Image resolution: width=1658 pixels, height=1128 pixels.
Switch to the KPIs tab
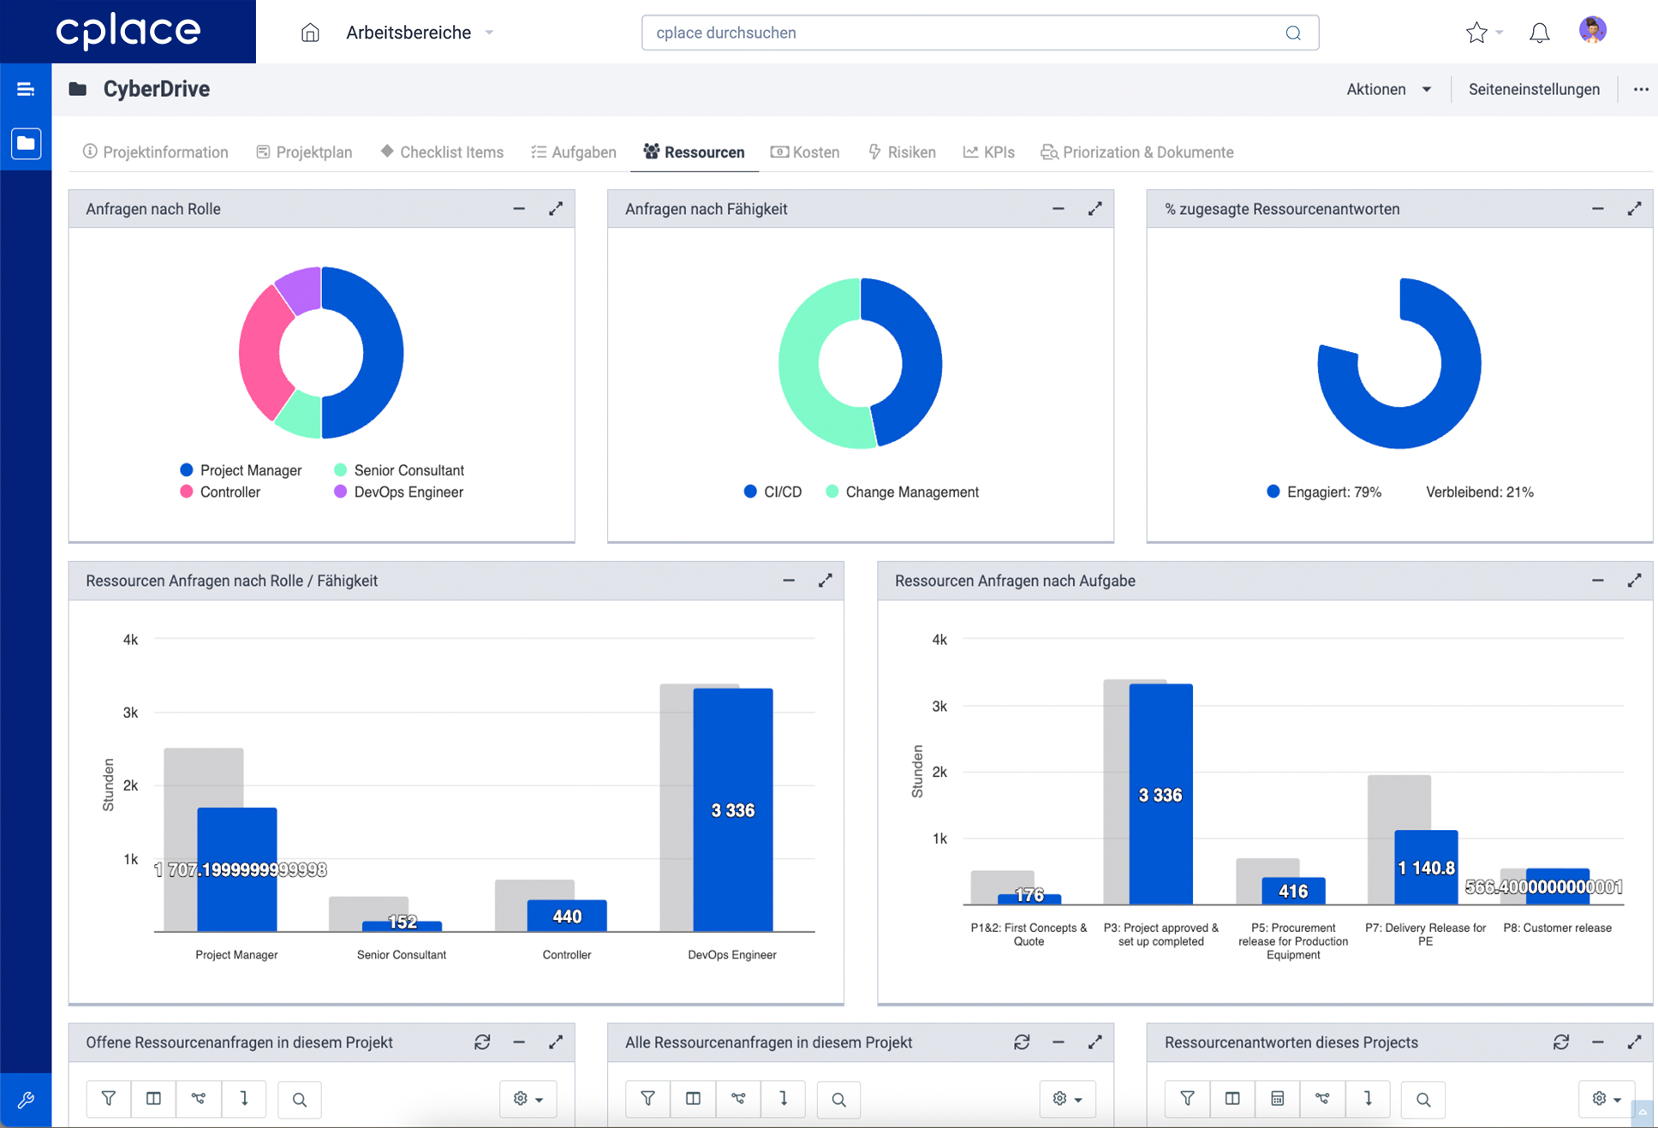tap(989, 152)
